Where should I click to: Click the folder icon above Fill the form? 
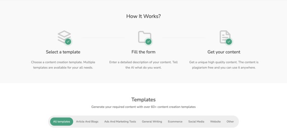pyautogui.click(x=145, y=37)
